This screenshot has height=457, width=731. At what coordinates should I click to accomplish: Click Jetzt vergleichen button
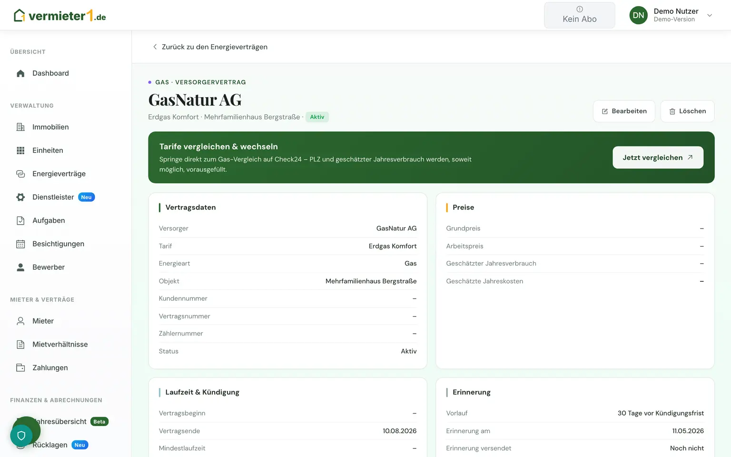(x=658, y=158)
